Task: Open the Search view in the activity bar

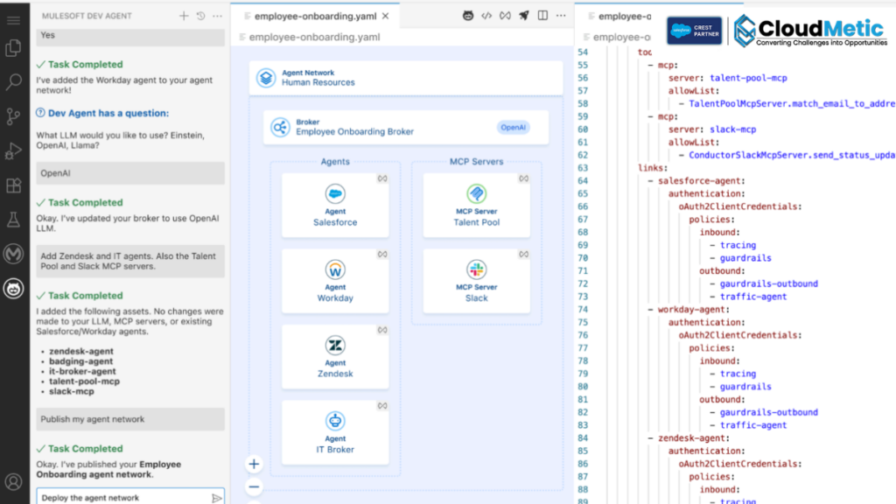Action: click(x=12, y=83)
